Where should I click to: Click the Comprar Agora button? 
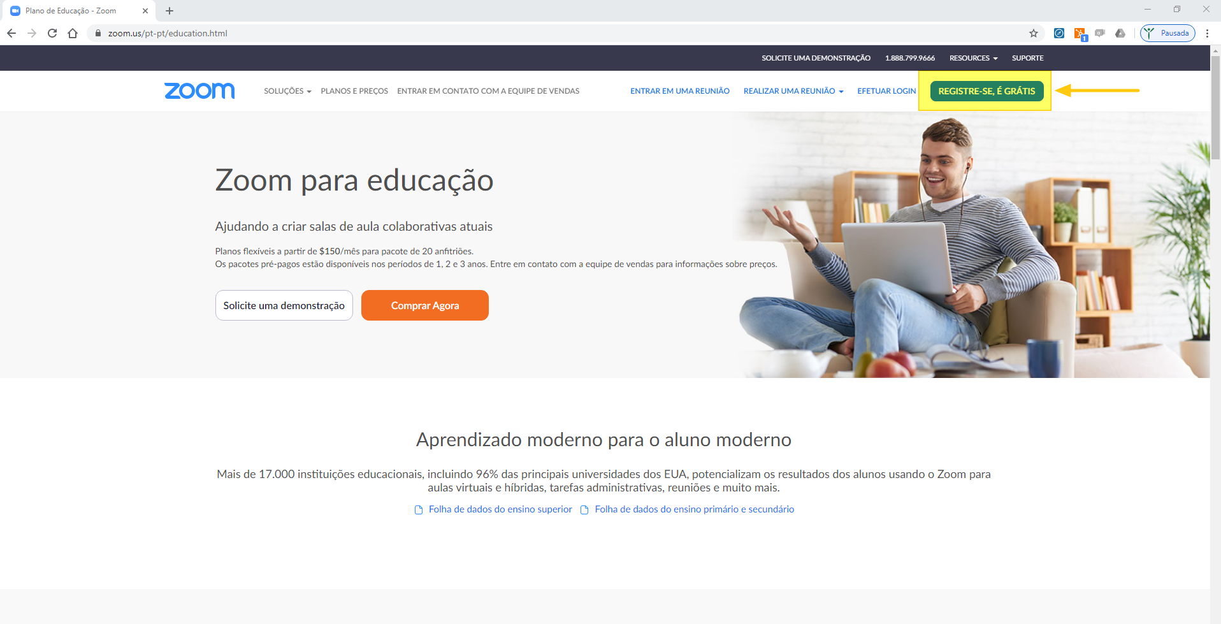click(425, 305)
